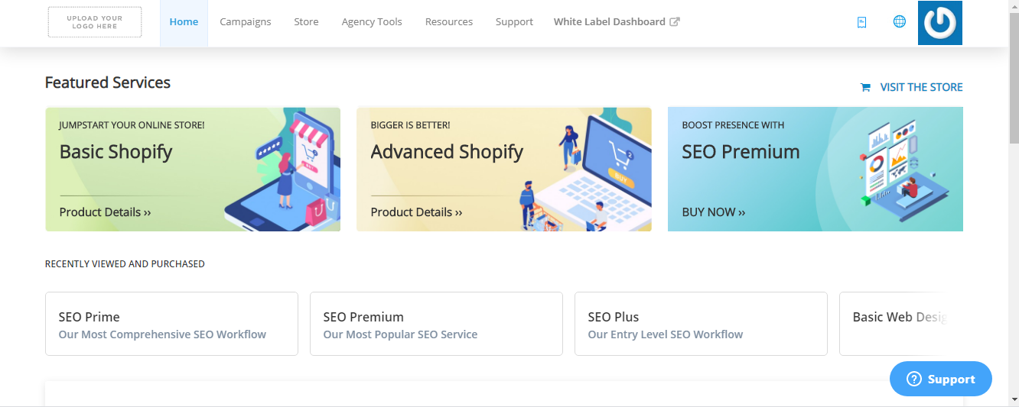Image resolution: width=1019 pixels, height=407 pixels.
Task: Click the Upload Your Logo Here placeholder
Action: coord(95,22)
